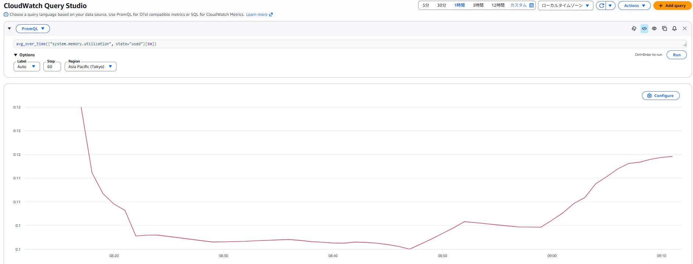
Task: Select the 12時間 time range
Action: pos(498,6)
